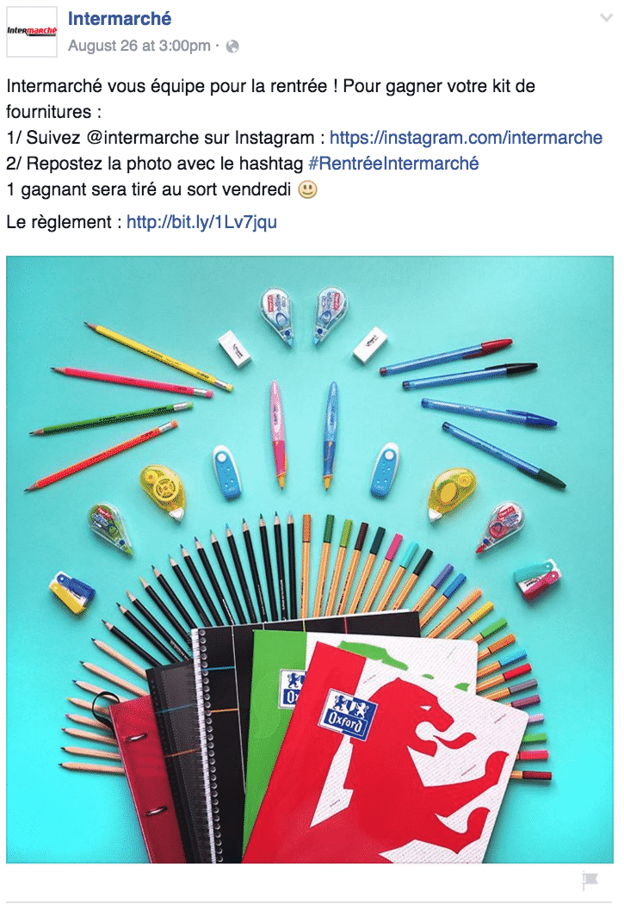
Task: Click the yellow pencil in the photo
Action: (159, 357)
